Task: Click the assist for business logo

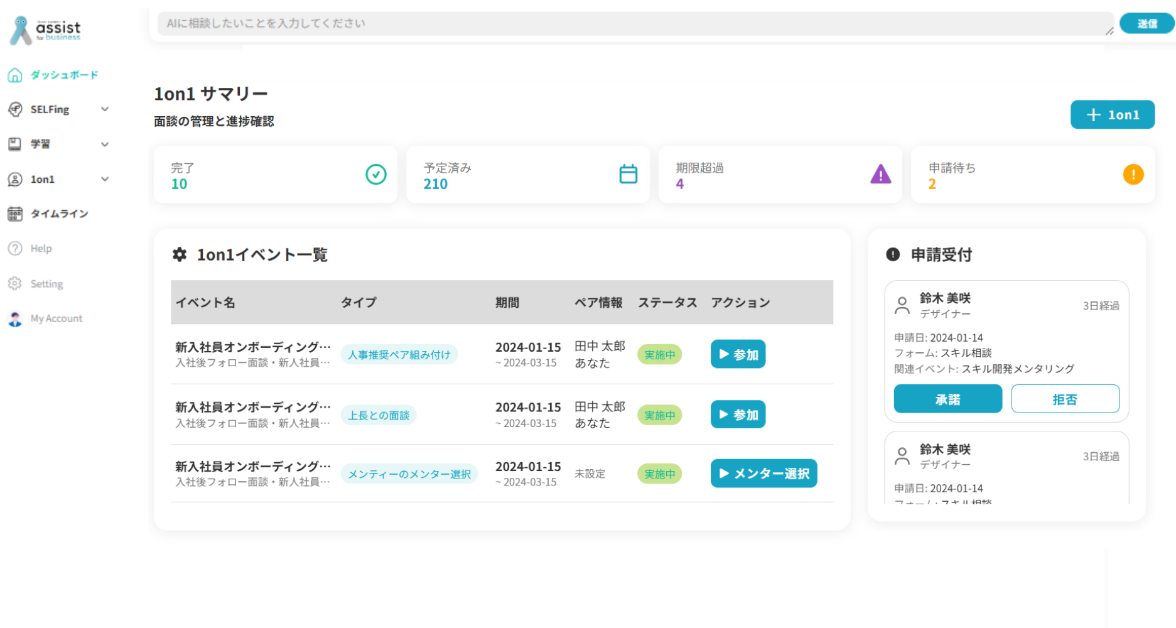Action: click(x=45, y=30)
